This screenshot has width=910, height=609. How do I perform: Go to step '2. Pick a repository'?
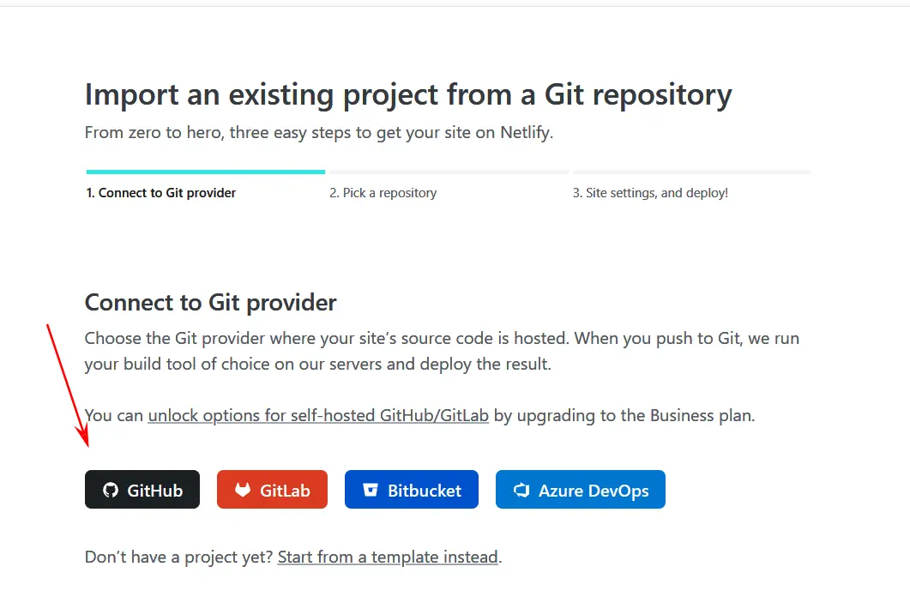(x=383, y=193)
